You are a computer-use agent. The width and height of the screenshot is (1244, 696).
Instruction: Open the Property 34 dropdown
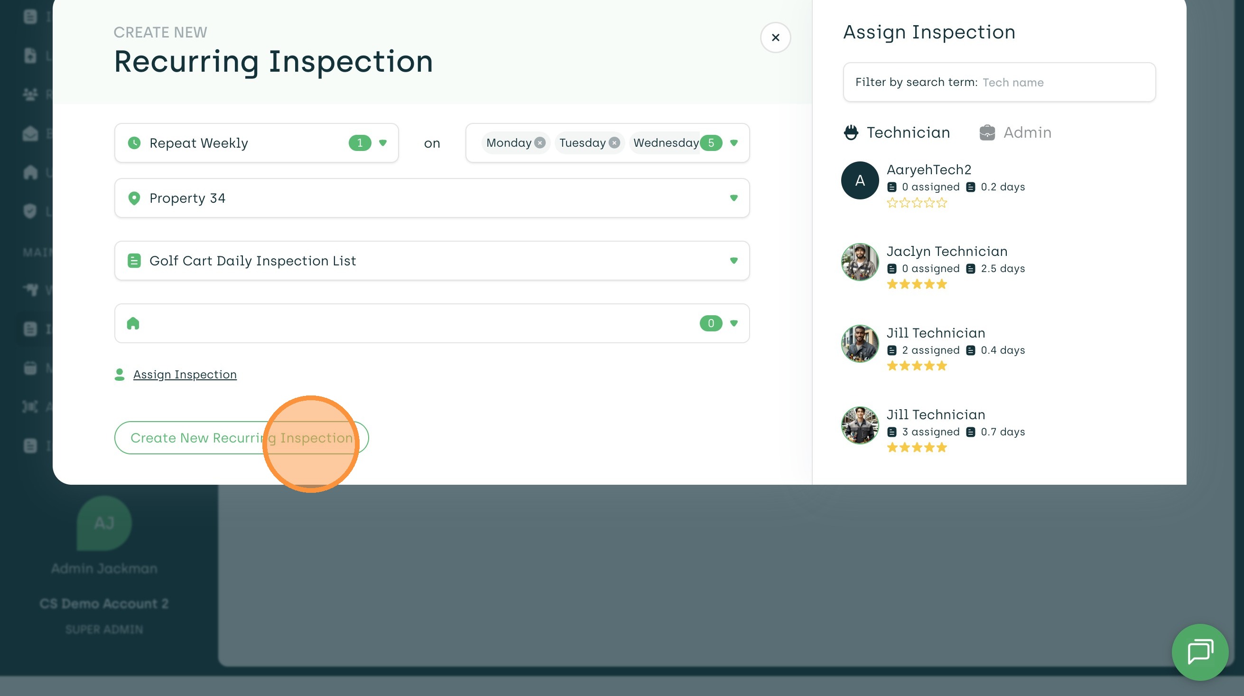click(733, 198)
